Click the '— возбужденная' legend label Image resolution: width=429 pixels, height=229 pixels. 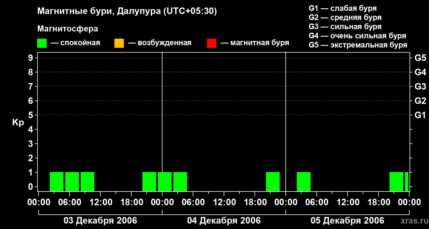(x=160, y=43)
